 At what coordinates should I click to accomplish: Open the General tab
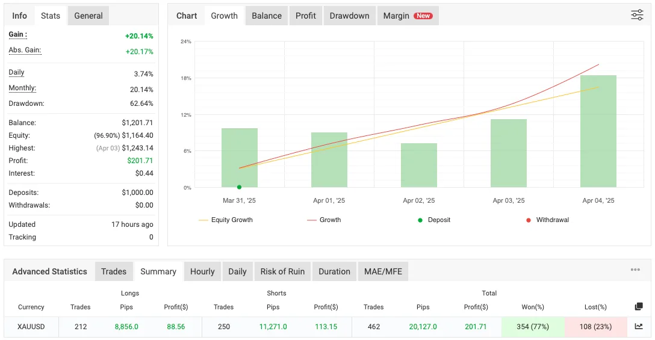coord(88,16)
